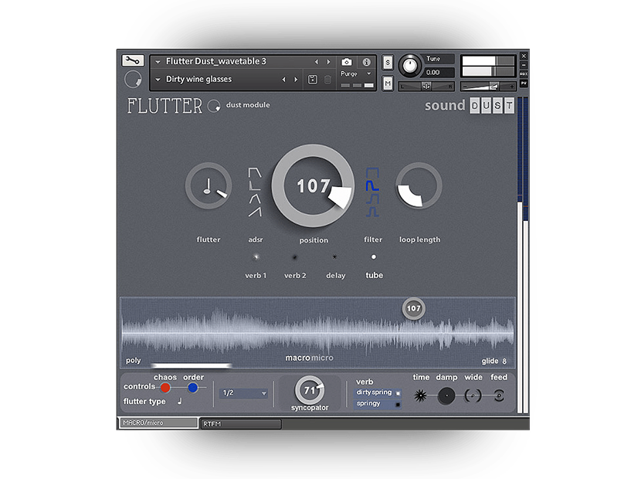641x479 pixels.
Task: Choose the second ADSR envelope shape
Action: (x=255, y=185)
